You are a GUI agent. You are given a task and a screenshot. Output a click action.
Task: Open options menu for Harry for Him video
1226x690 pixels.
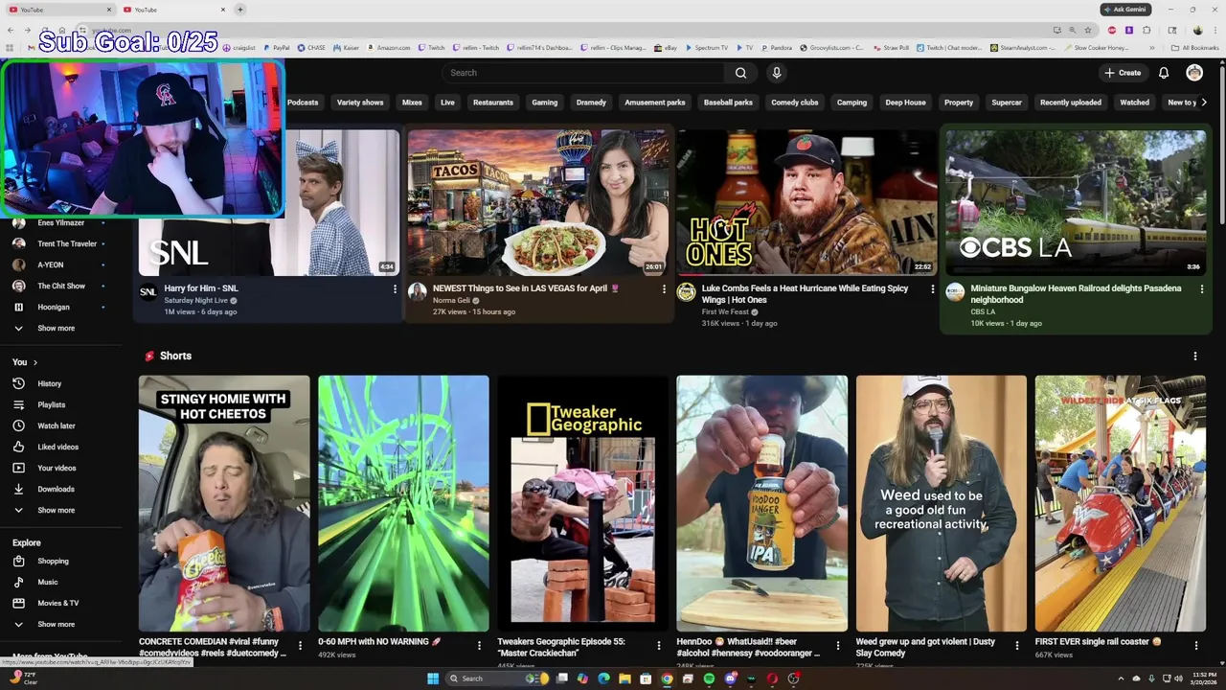(x=395, y=288)
